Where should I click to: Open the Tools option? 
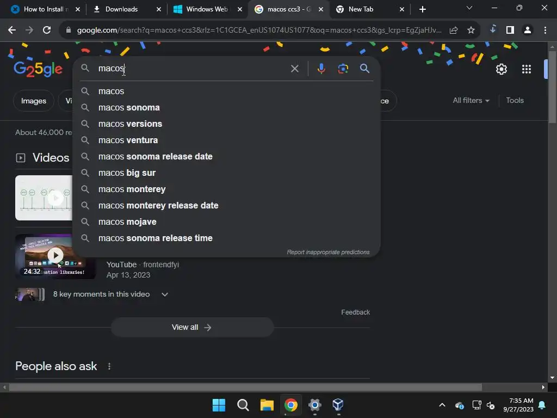[515, 101]
